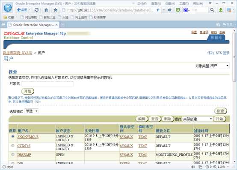Click the 首选项 preferences link

coord(204,32)
